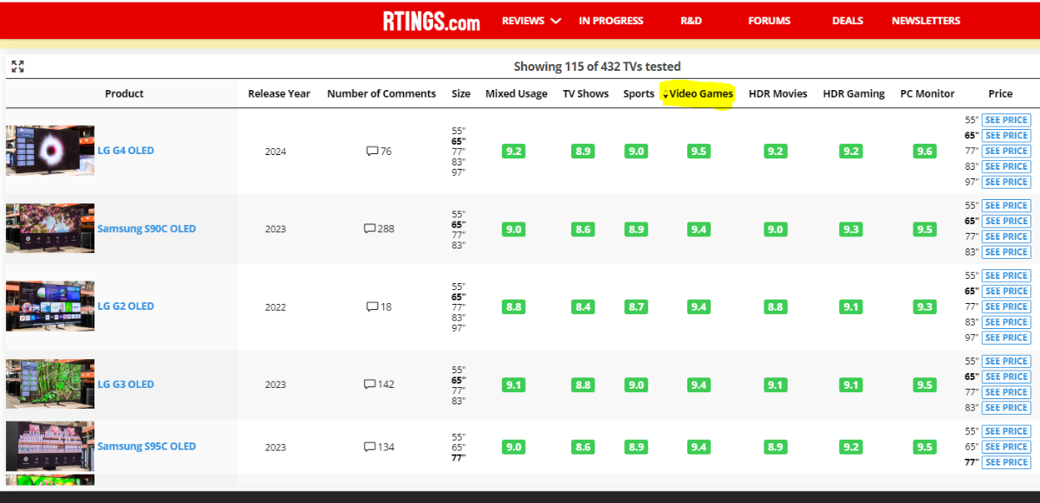Click the comment icon for LG G3 OLED
Screen dimensions: 1040x503
tap(369, 384)
